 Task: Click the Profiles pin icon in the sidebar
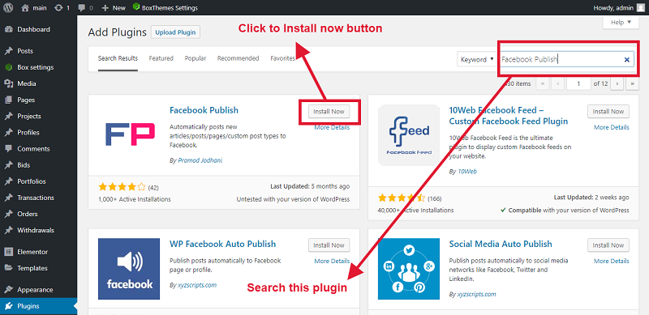[x=8, y=133]
